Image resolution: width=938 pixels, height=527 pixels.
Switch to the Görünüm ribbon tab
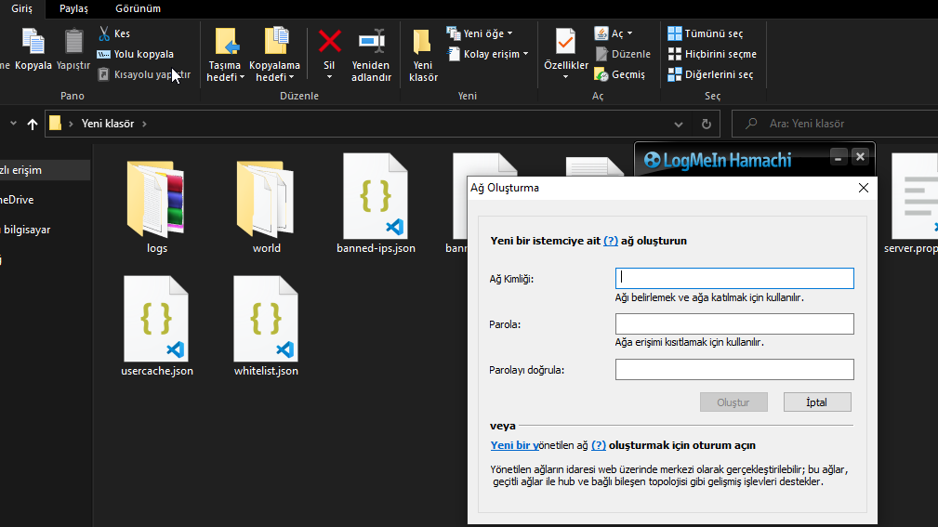click(x=139, y=8)
